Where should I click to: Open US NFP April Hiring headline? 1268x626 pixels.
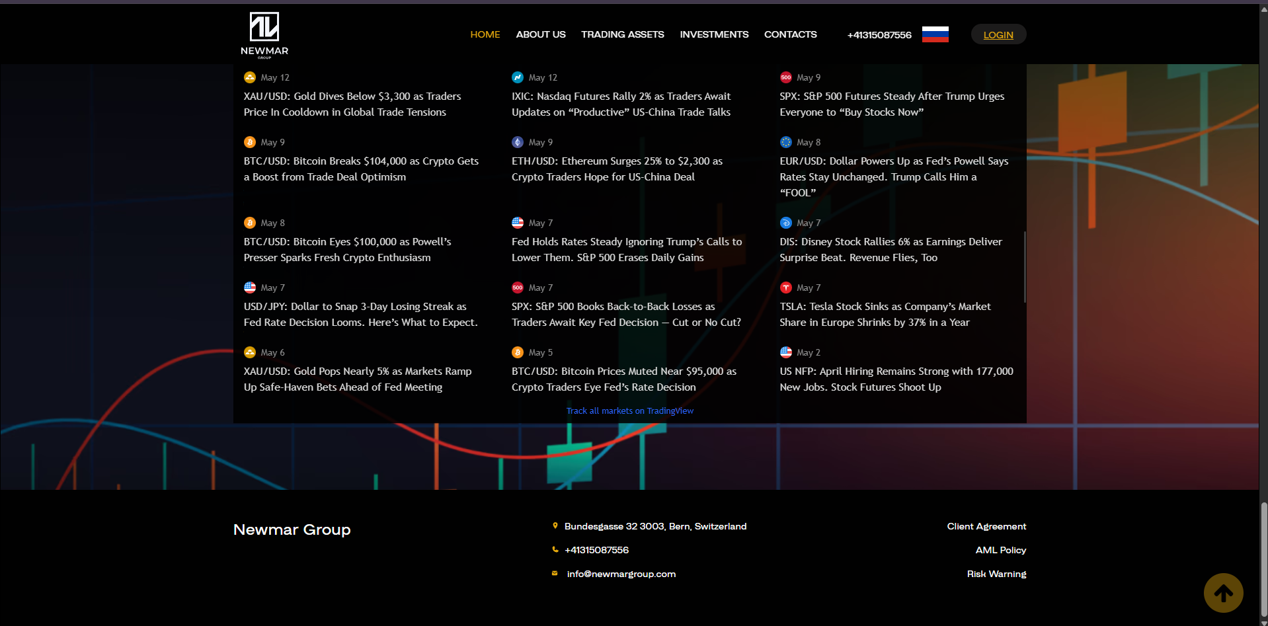[x=896, y=379]
